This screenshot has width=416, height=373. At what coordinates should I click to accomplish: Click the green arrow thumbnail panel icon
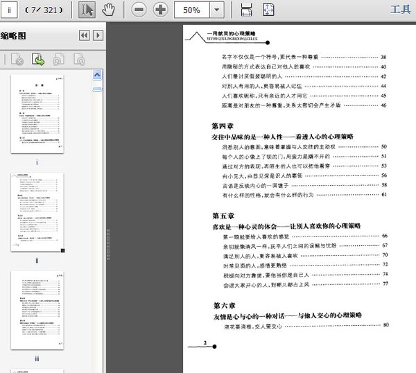39,60
